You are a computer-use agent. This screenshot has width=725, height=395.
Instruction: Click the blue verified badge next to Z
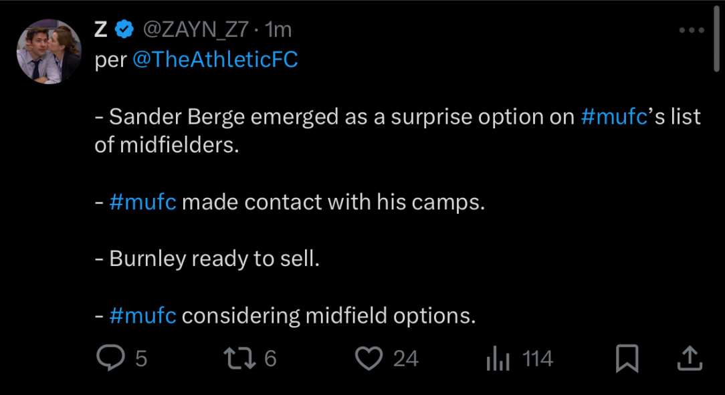(x=124, y=30)
